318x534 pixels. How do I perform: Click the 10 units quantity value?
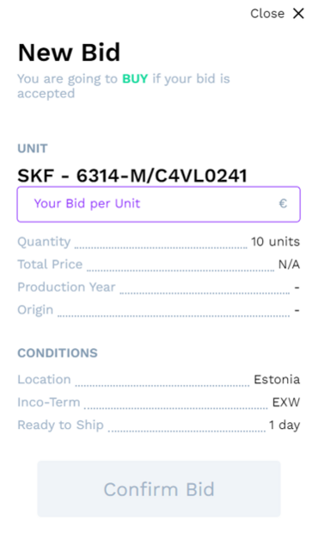click(x=276, y=241)
